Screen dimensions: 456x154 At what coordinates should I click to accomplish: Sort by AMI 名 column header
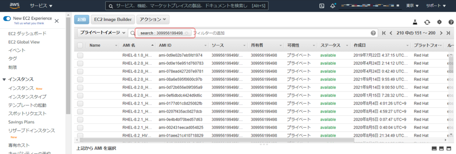(129, 45)
